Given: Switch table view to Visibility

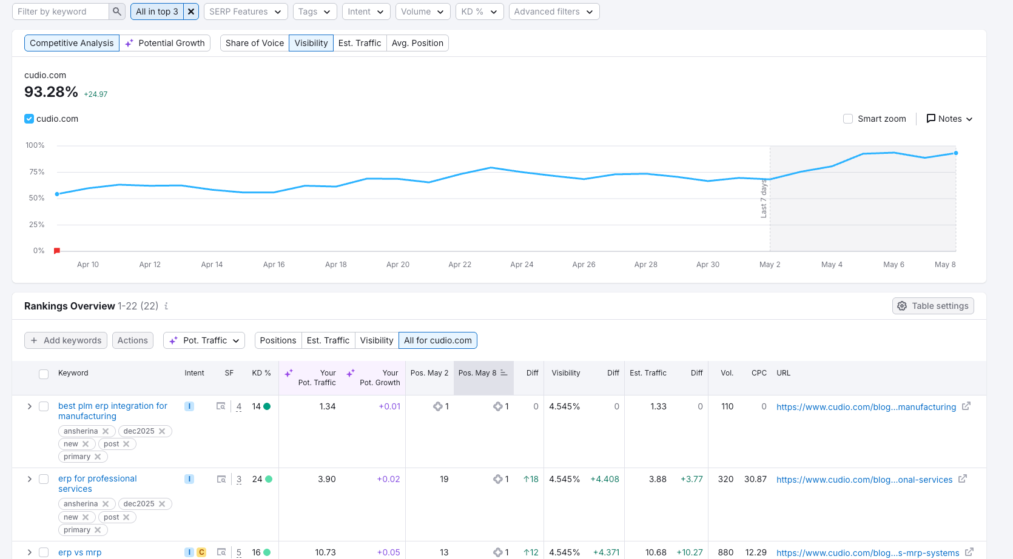Looking at the screenshot, I should point(377,340).
